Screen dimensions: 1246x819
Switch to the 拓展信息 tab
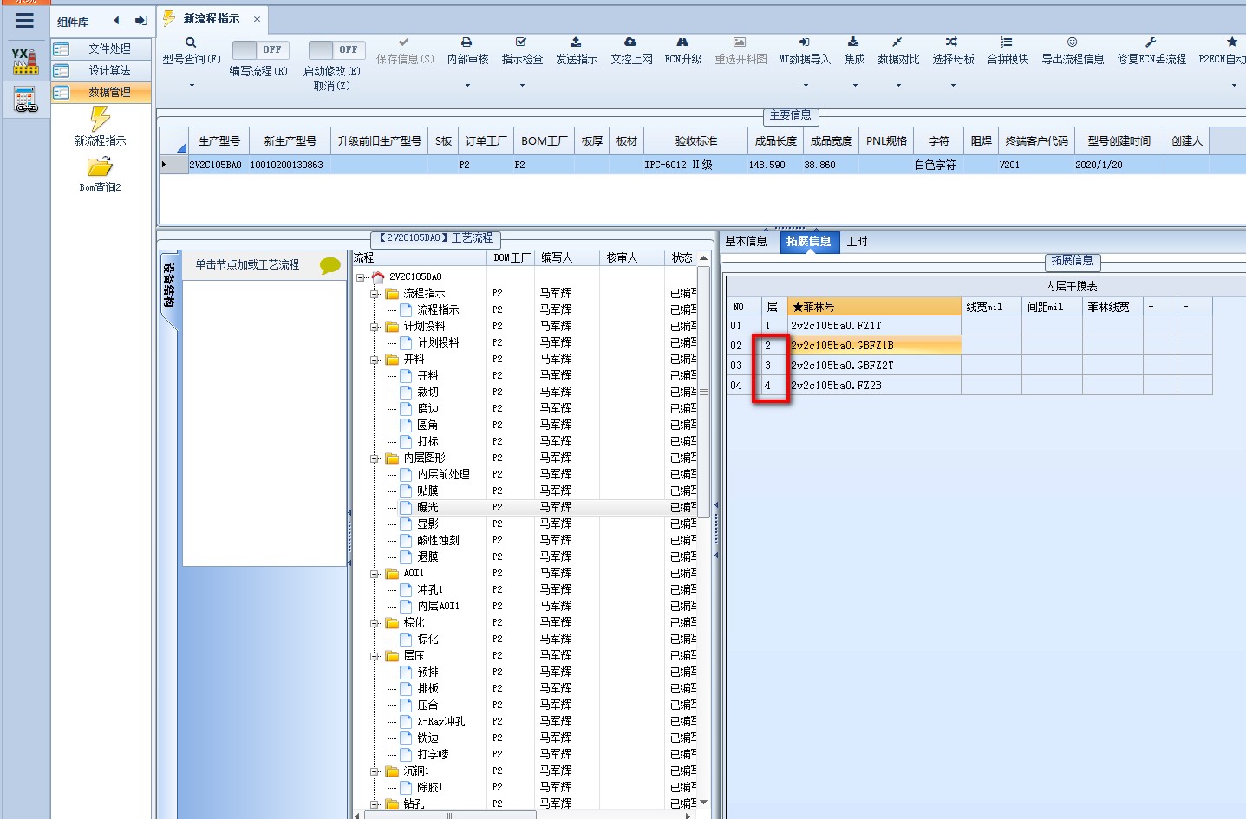tap(808, 242)
